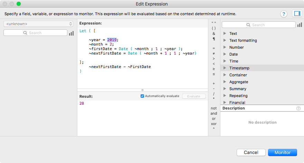Insert the 'xor' logical operator
This screenshot has width=304, height=163.
coord(213,124)
